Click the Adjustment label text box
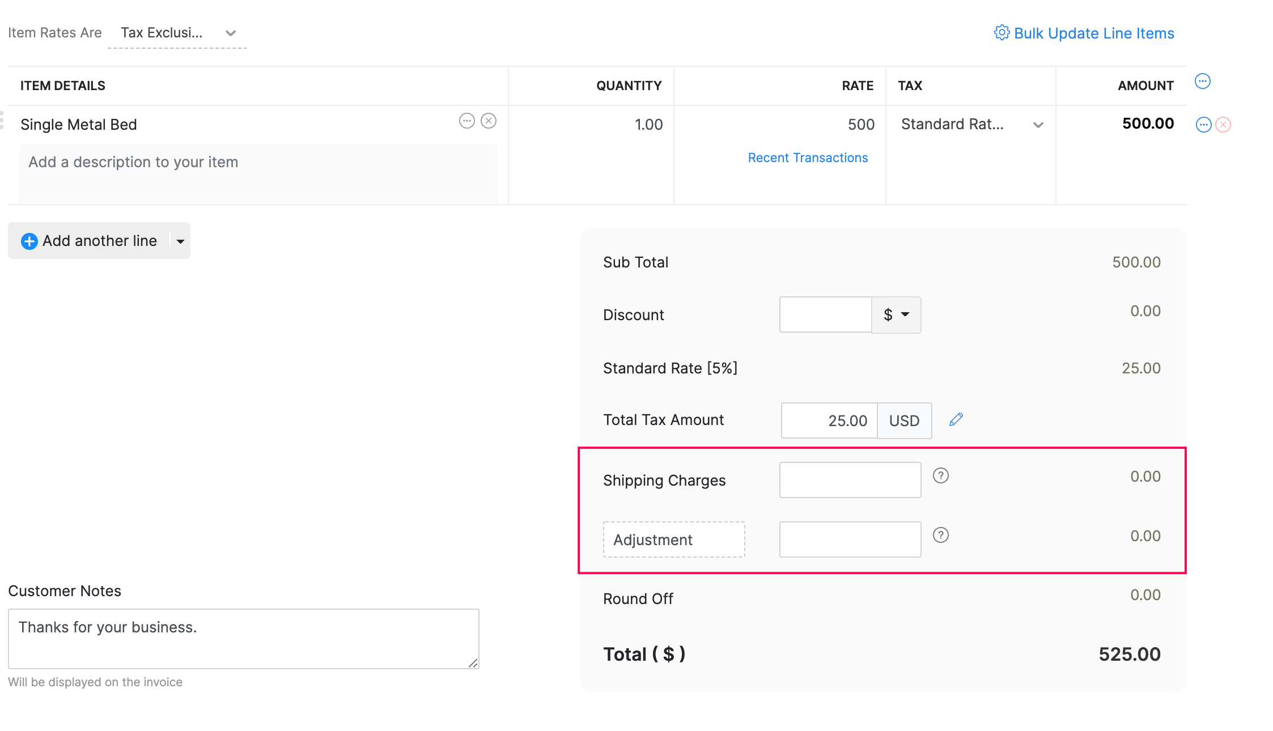 [673, 539]
